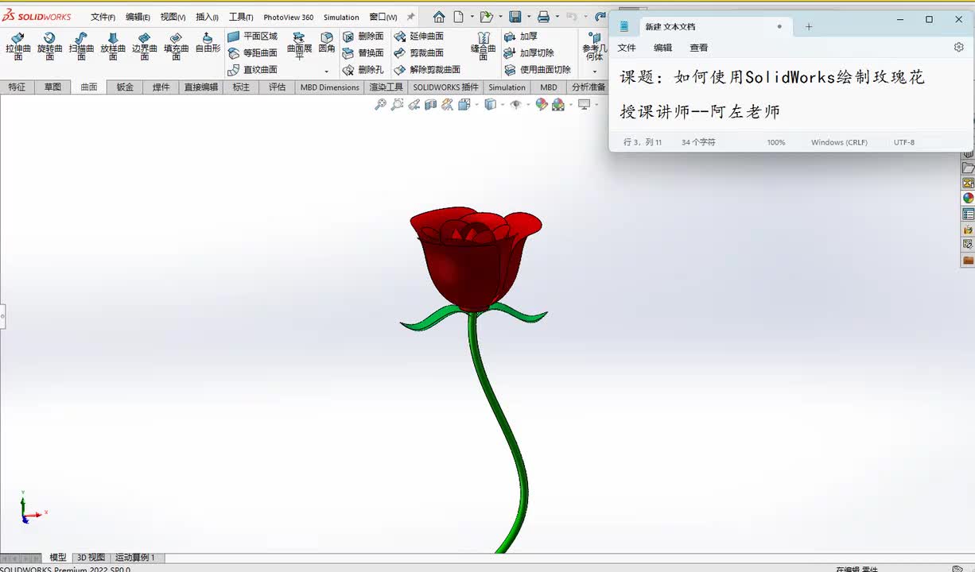Click the 替换面 replace face tool

(x=363, y=53)
